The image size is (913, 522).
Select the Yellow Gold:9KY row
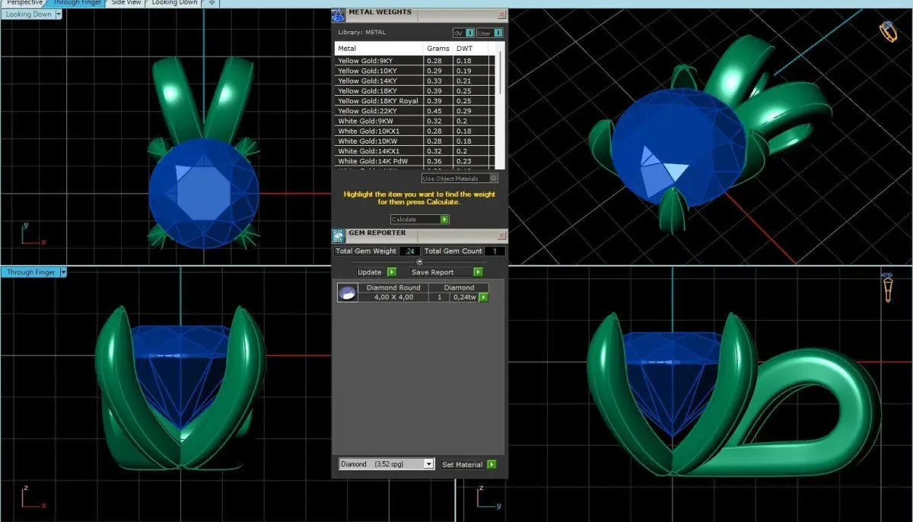click(415, 61)
